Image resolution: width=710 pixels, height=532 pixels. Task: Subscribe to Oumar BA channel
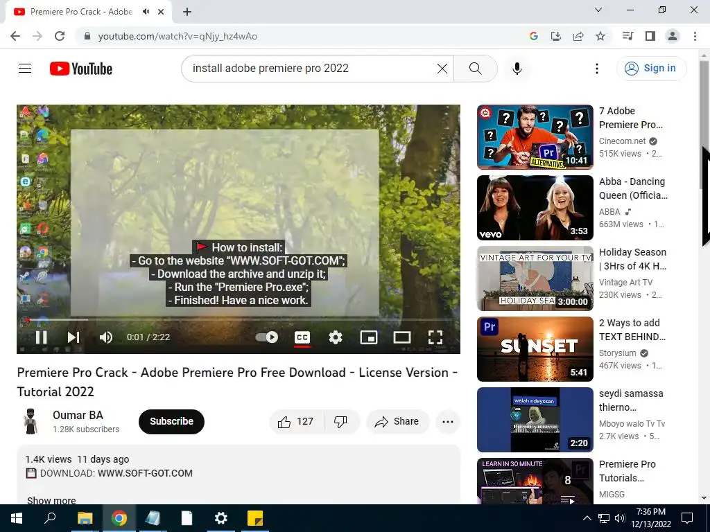pos(171,421)
